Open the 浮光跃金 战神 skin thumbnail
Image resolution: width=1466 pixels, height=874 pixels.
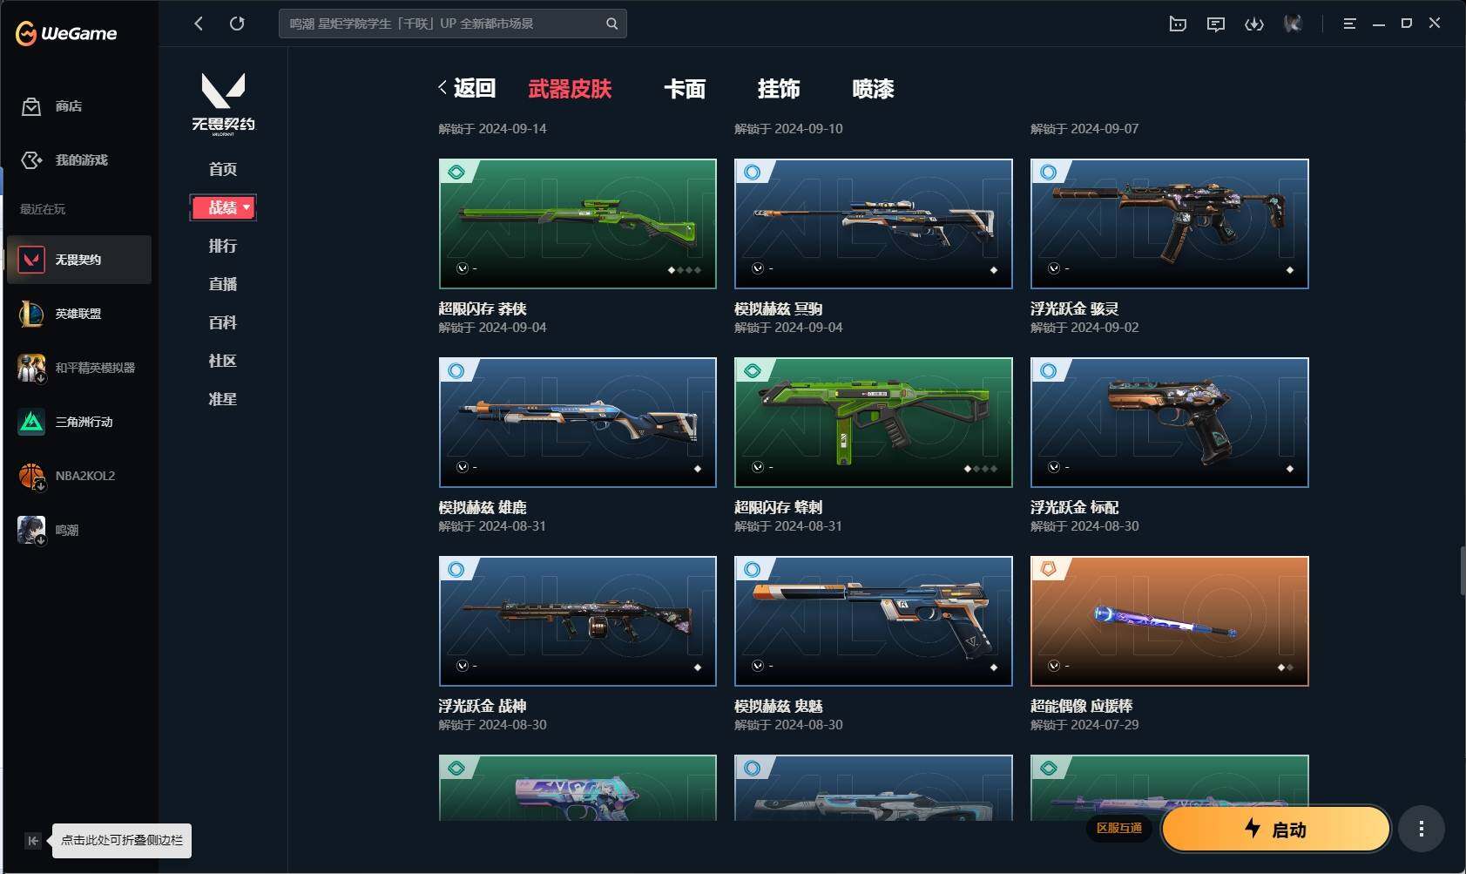coord(578,620)
